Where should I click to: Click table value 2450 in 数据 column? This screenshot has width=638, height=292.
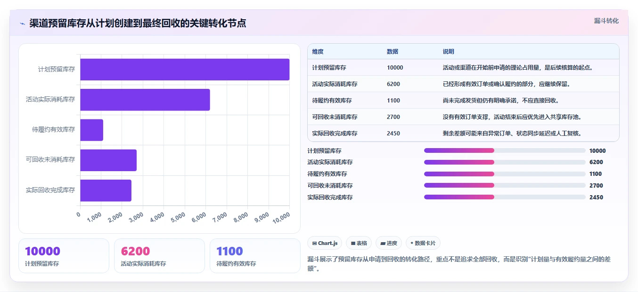pos(393,134)
